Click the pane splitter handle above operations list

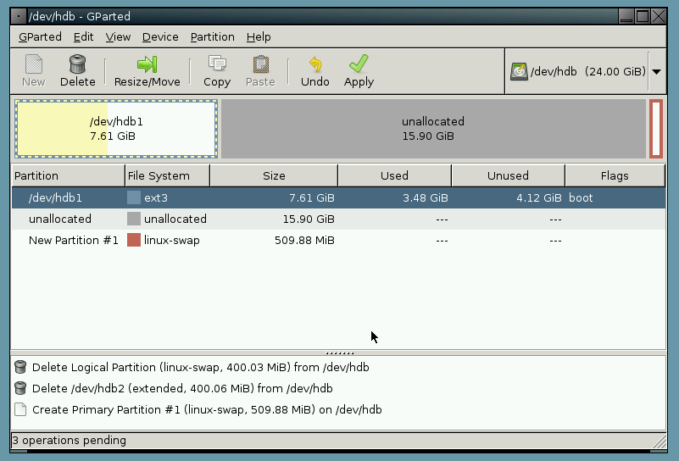pyautogui.click(x=339, y=353)
